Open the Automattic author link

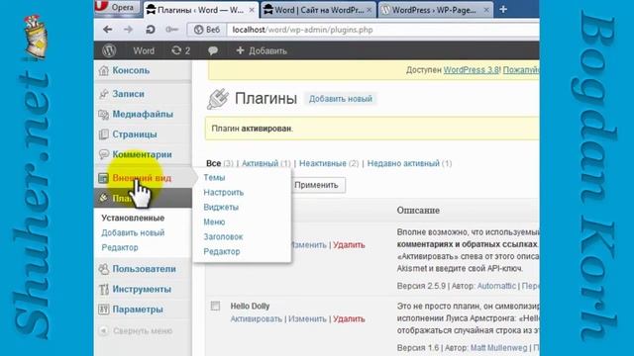[496, 286]
